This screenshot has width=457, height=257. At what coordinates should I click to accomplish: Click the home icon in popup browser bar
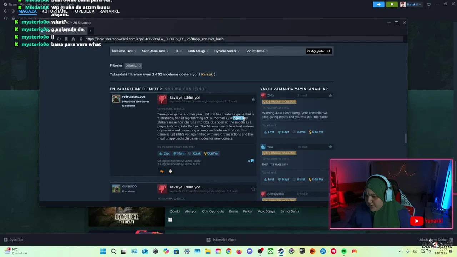(73, 39)
